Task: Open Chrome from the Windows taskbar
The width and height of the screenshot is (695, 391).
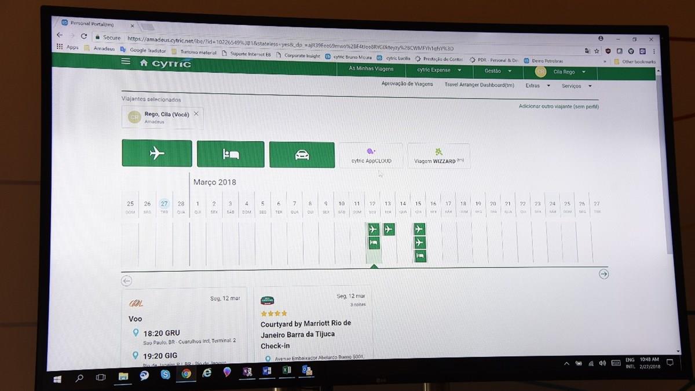Action: tap(186, 374)
